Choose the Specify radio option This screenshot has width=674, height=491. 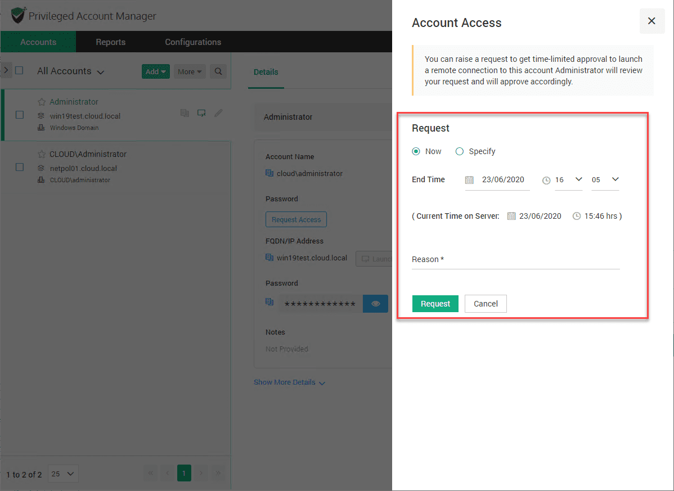460,151
